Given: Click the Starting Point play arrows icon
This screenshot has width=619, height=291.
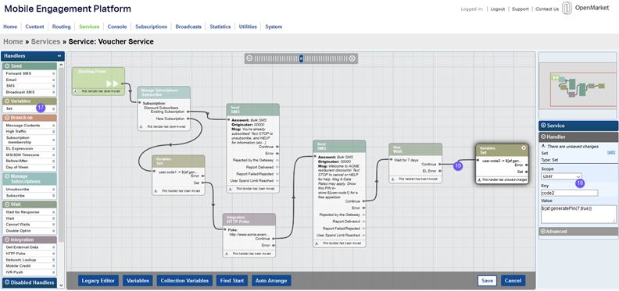Looking at the screenshot, I should [x=112, y=83].
